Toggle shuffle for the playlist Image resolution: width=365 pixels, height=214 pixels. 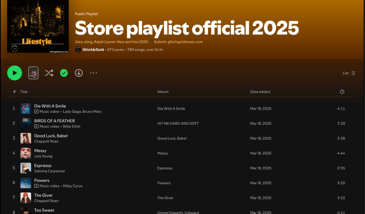(49, 73)
